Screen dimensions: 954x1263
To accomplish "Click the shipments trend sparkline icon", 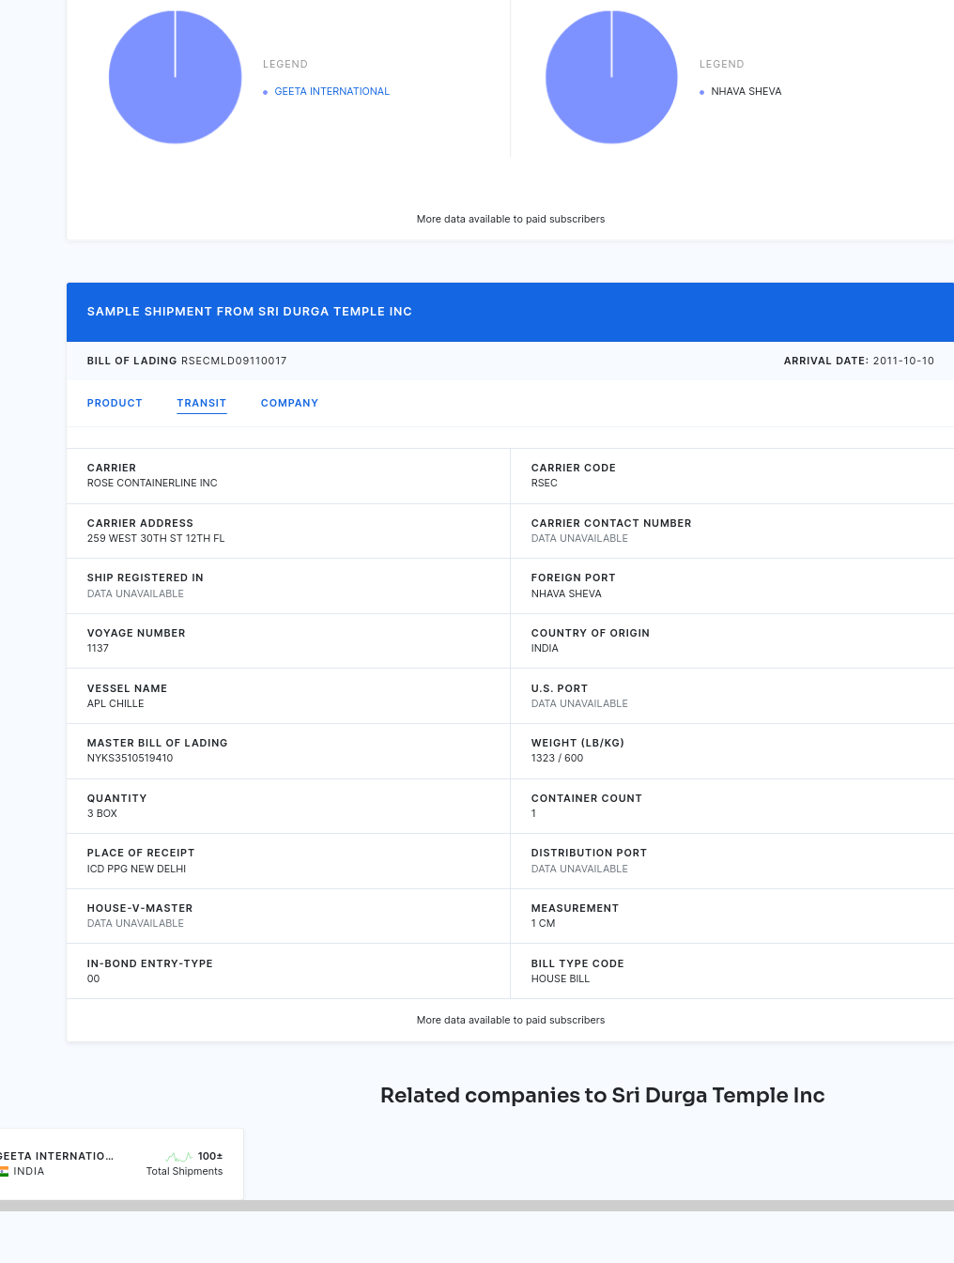I will [179, 1156].
